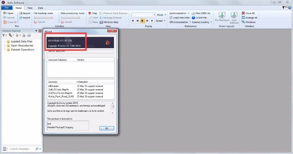Pin the Attribute Explorer panel
This screenshot has width=293, height=154.
(36, 31)
